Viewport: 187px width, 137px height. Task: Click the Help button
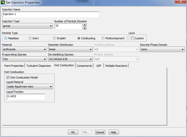(x=113, y=132)
